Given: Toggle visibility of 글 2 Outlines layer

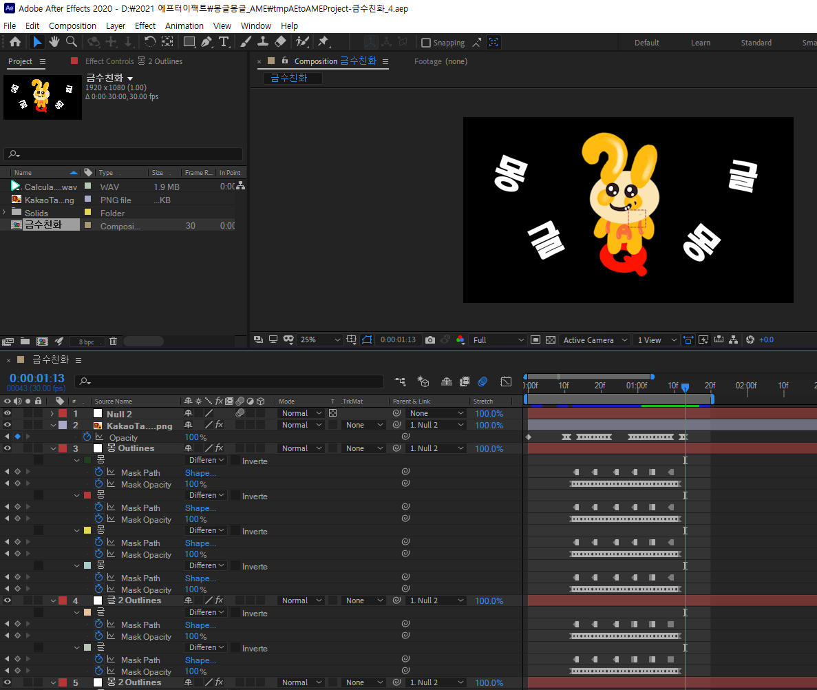Looking at the screenshot, I should 8,600.
